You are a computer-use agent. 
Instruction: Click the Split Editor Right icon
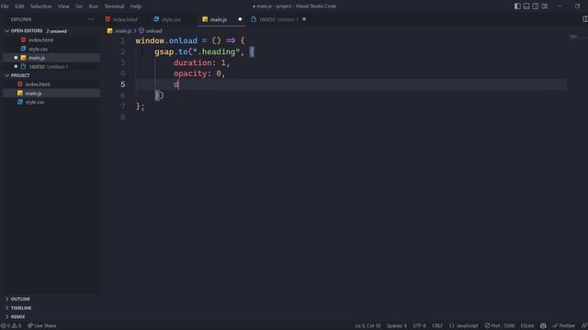pyautogui.click(x=585, y=19)
